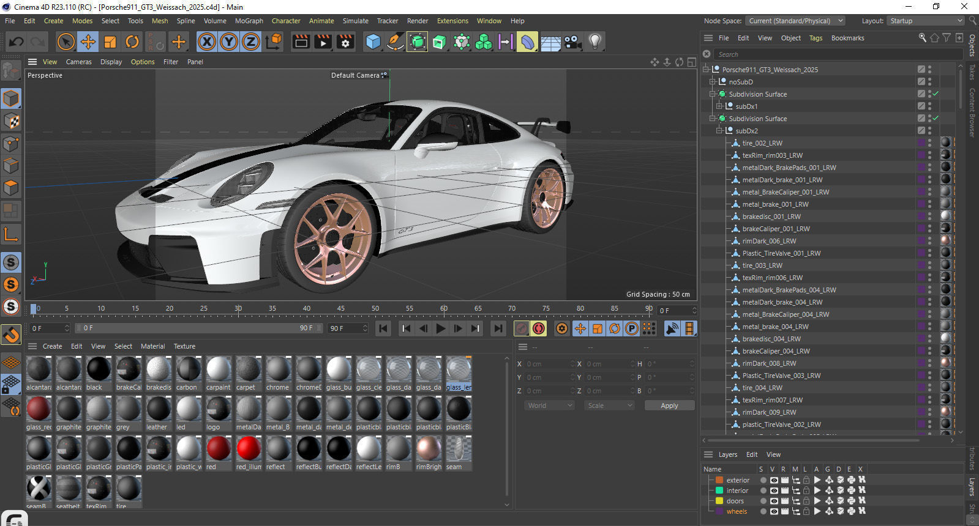Image resolution: width=979 pixels, height=526 pixels.
Task: Go to end of animation
Action: click(x=498, y=328)
